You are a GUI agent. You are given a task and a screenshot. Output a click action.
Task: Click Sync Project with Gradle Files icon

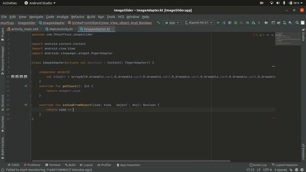pos(279,23)
